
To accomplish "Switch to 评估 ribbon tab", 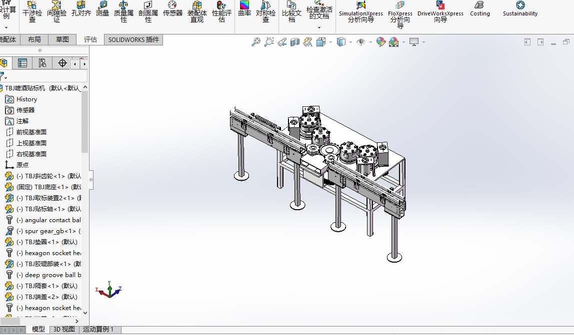I will click(90, 39).
